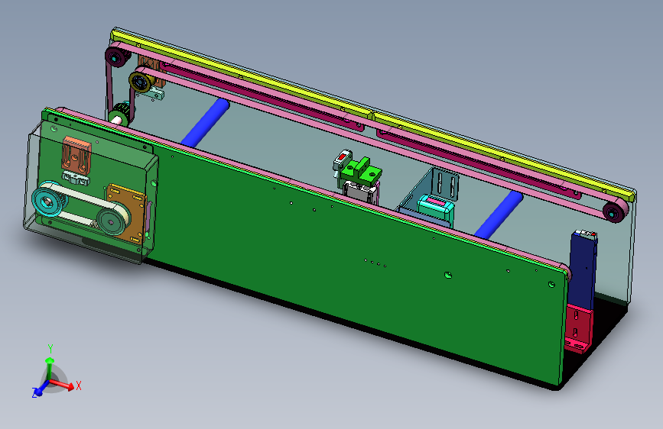Select the right blue spacer rod
The width and height of the screenshot is (663, 429).
click(499, 214)
